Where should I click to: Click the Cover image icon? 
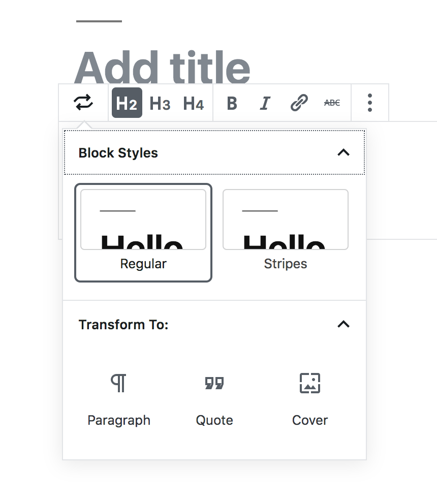[x=310, y=383]
